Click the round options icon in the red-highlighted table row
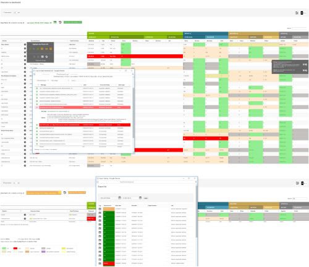This screenshot has width=309, height=267. click(25, 56)
